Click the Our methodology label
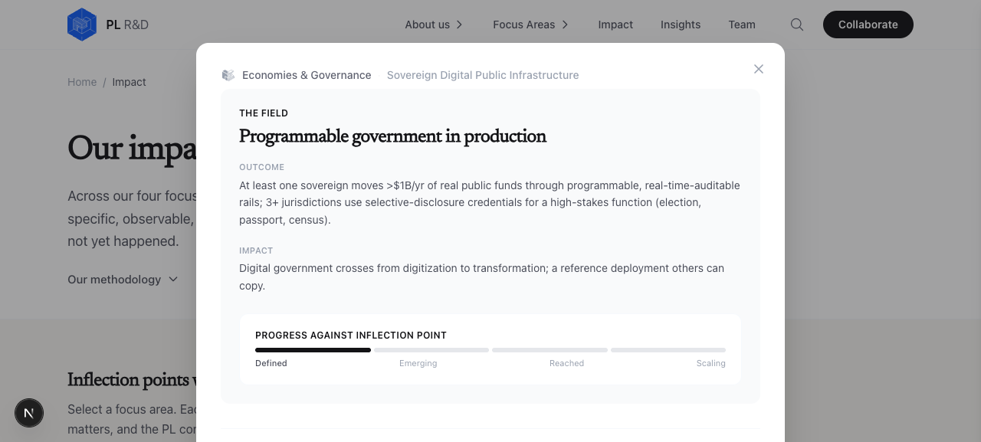This screenshot has width=981, height=442. click(114, 280)
